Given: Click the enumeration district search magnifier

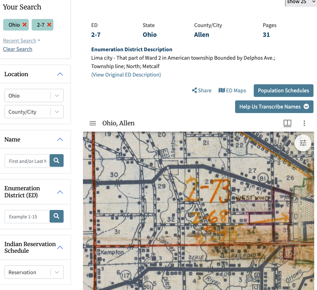Looking at the screenshot, I should click(57, 216).
